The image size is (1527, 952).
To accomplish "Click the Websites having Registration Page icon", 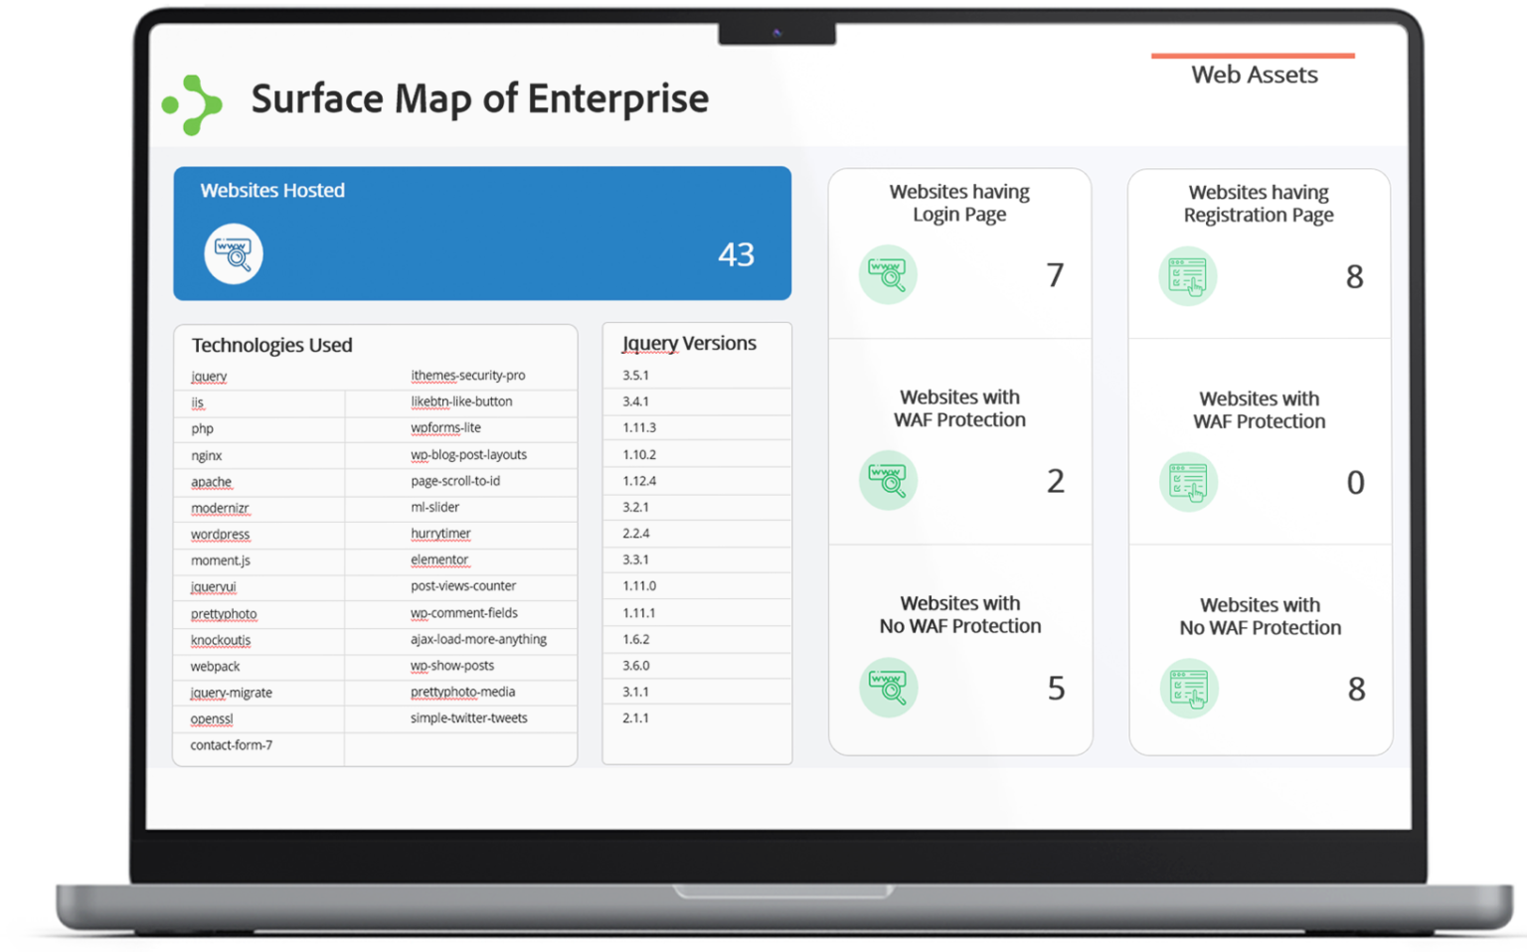I will (x=1189, y=276).
